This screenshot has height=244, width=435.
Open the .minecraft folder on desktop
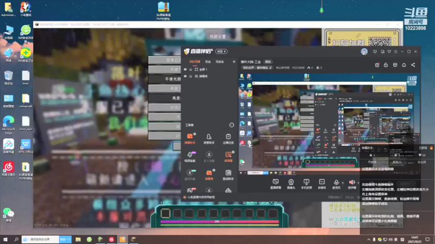[x=26, y=100]
